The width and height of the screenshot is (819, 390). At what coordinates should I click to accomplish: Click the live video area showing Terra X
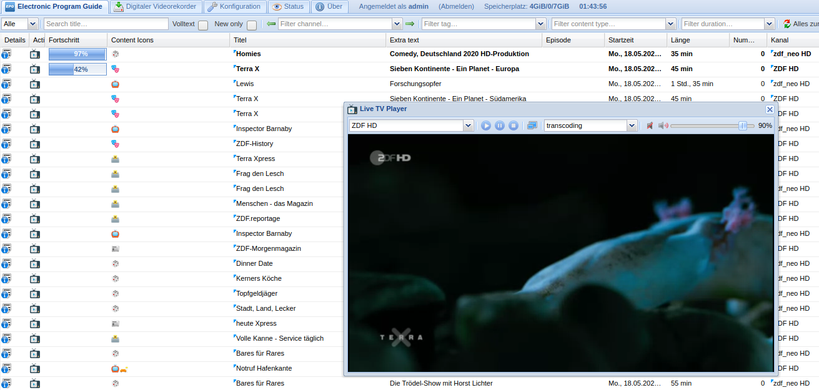pyautogui.click(x=560, y=253)
